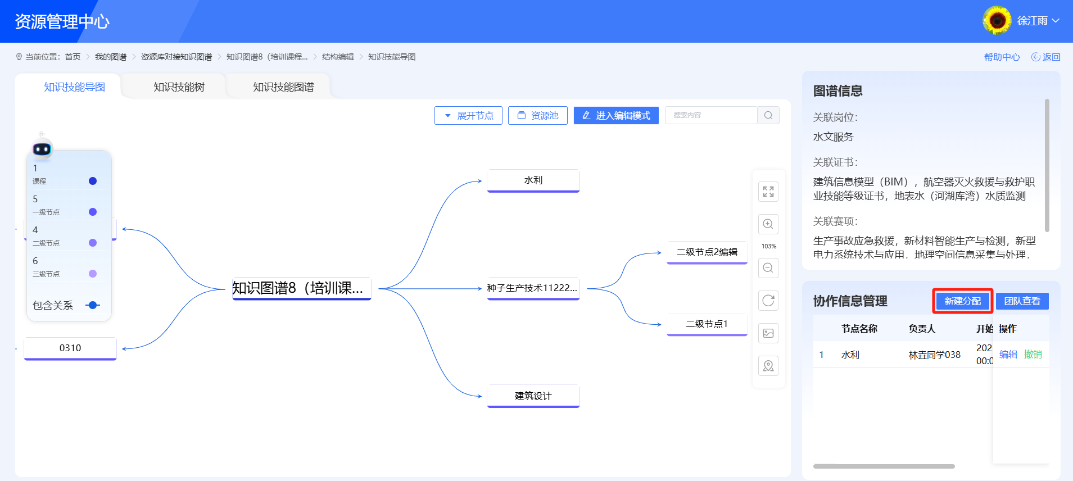Click the 水文服务 text
The width and height of the screenshot is (1073, 481).
[833, 137]
